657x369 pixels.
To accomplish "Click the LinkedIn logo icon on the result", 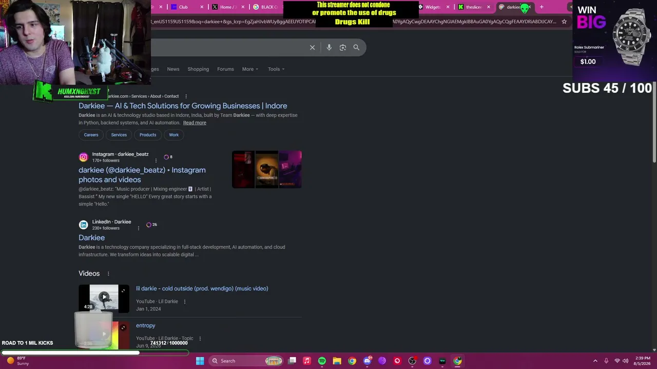I will [83, 224].
